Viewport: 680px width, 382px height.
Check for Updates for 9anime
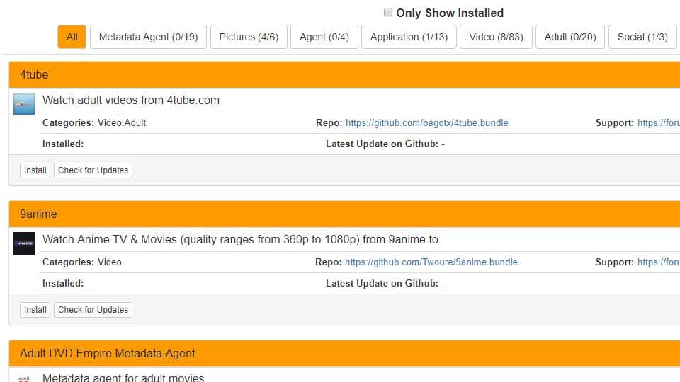click(x=93, y=310)
